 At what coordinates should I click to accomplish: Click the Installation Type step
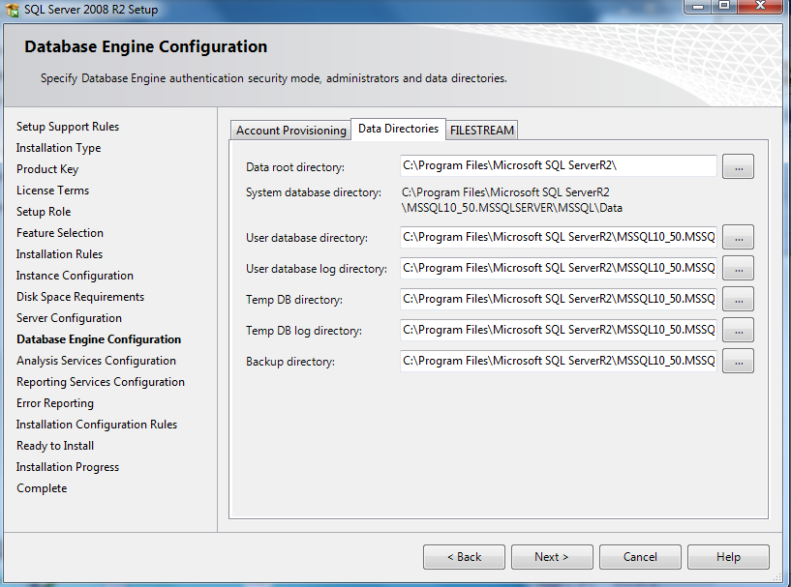(58, 148)
